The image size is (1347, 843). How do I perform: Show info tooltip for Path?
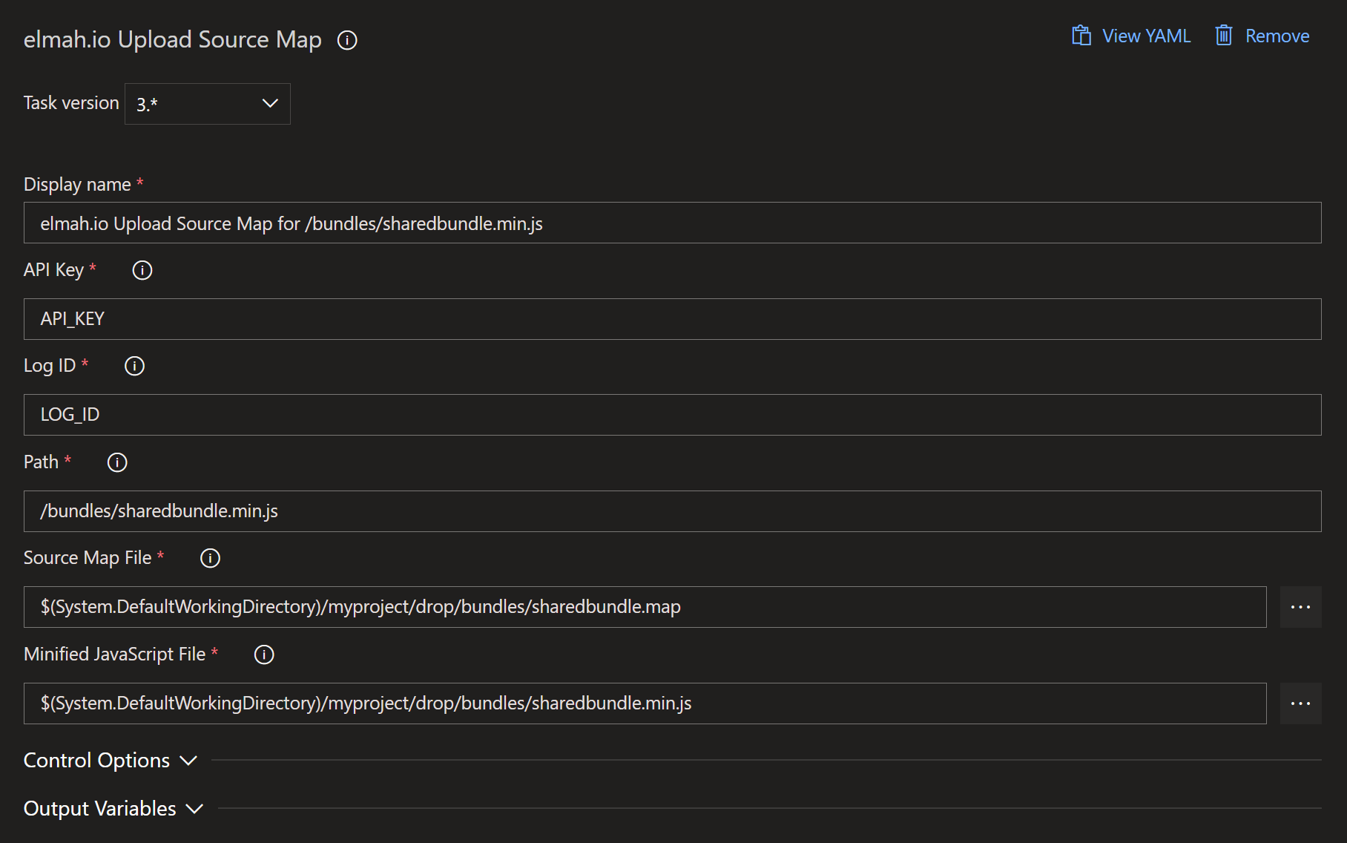coord(117,462)
